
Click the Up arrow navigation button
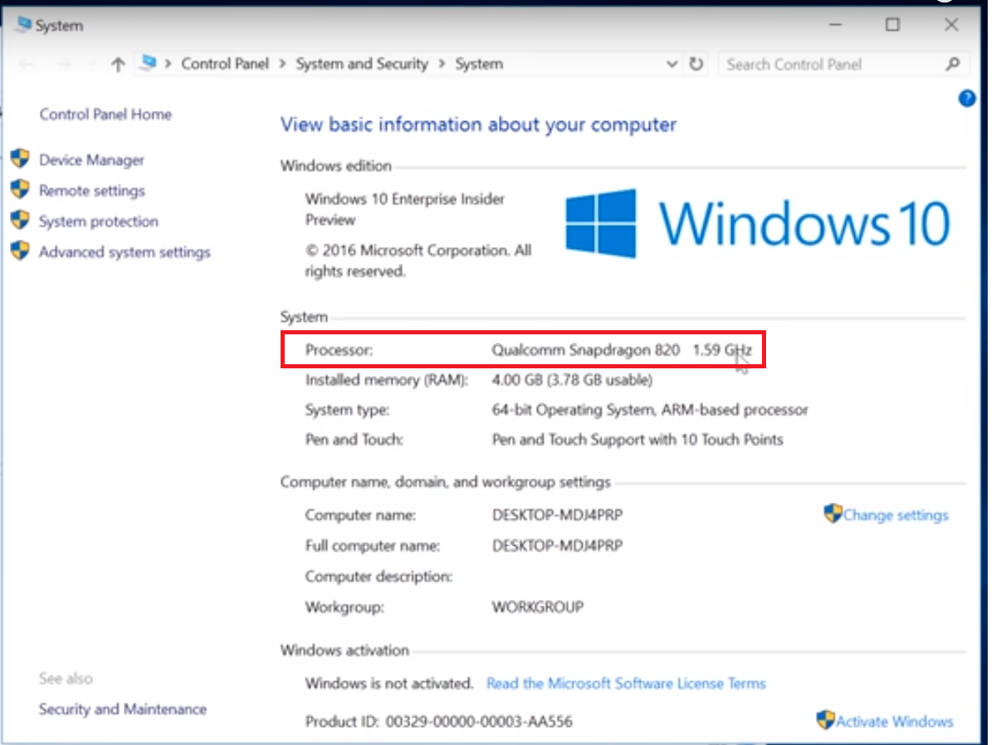[x=118, y=65]
